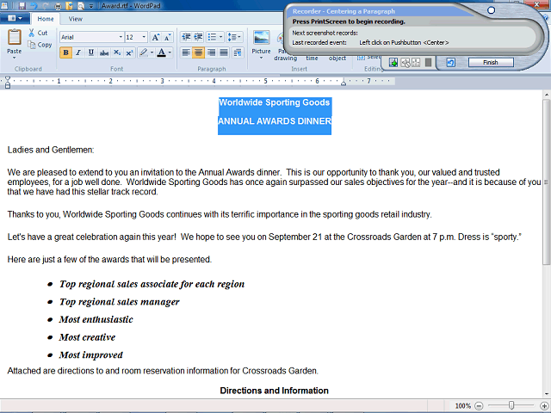Toggle Subscript formatting
Screen dimensions: 551x413
(117, 52)
